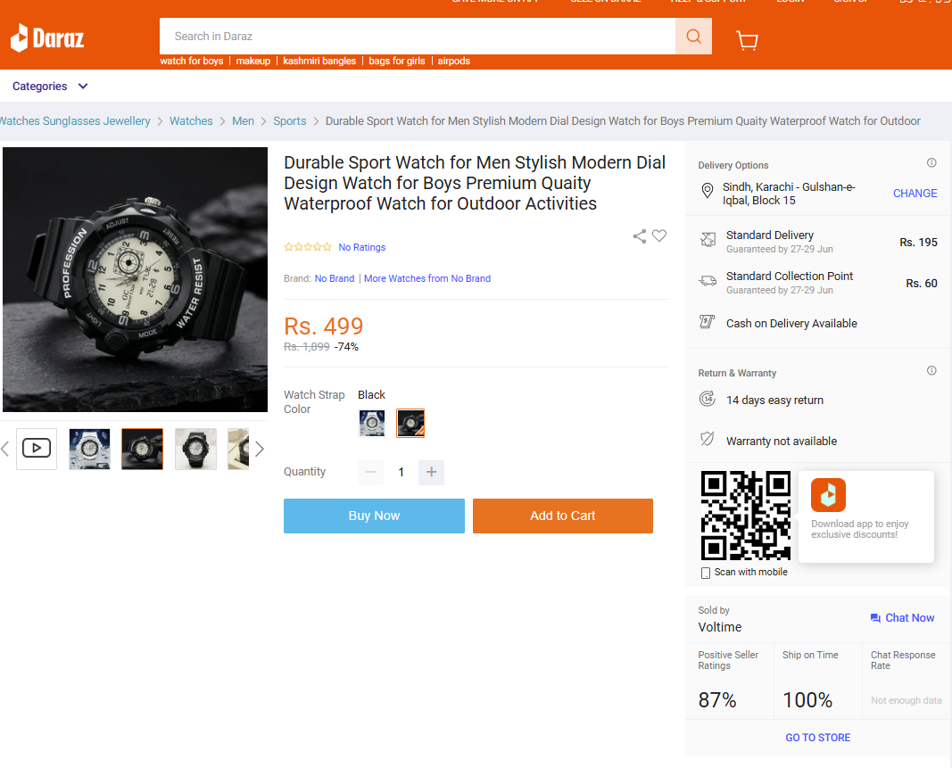Click the Buy Now button
The width and height of the screenshot is (952, 768).
pos(374,516)
